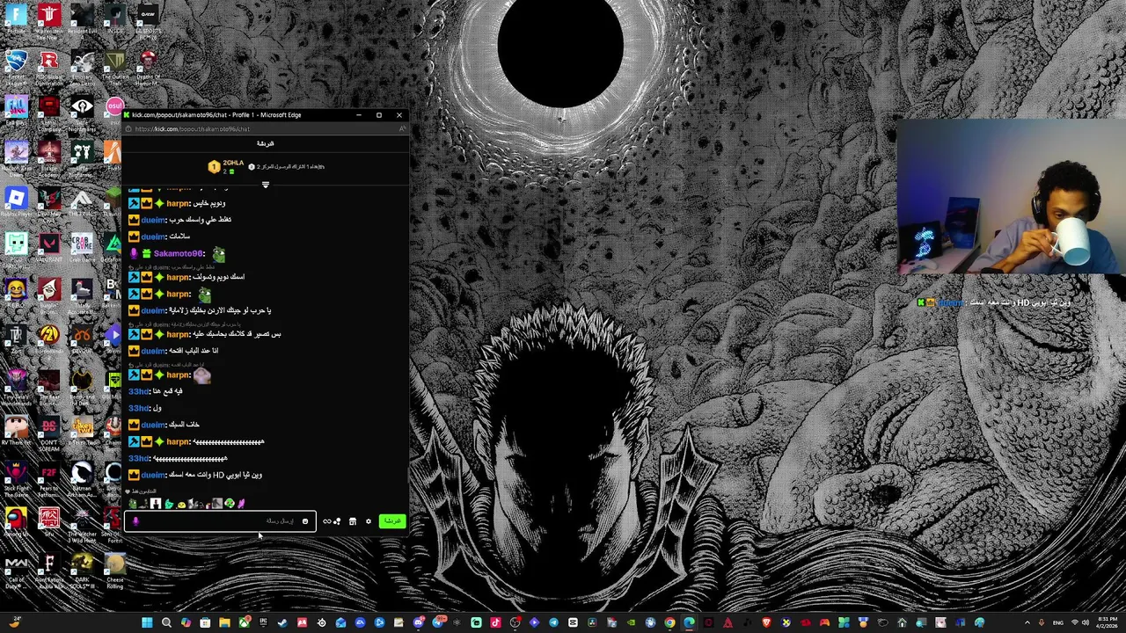Insert the Pepe frog quick emote
The width and height of the screenshot is (1126, 633).
pos(133,503)
